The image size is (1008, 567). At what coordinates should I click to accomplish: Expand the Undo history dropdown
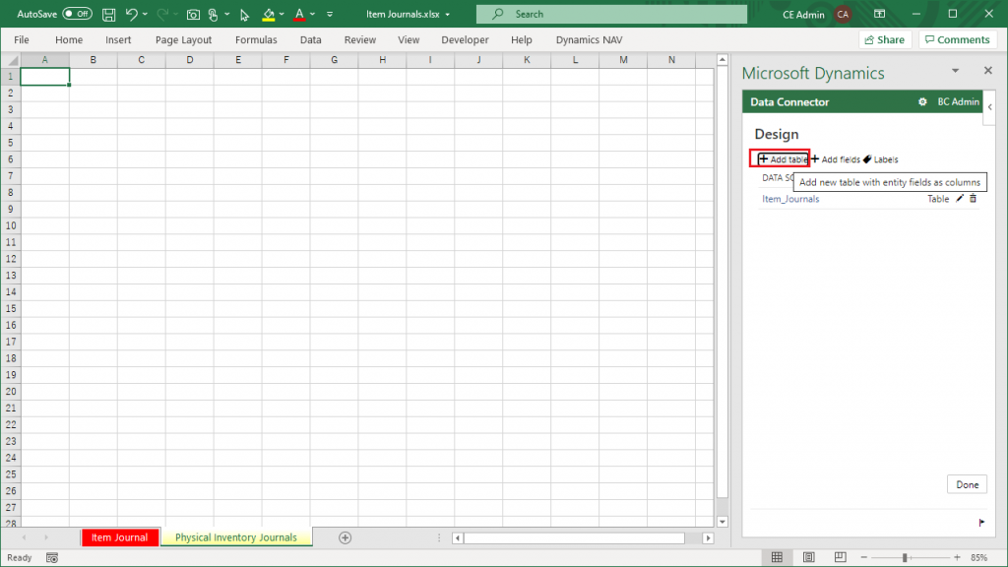[x=145, y=14]
